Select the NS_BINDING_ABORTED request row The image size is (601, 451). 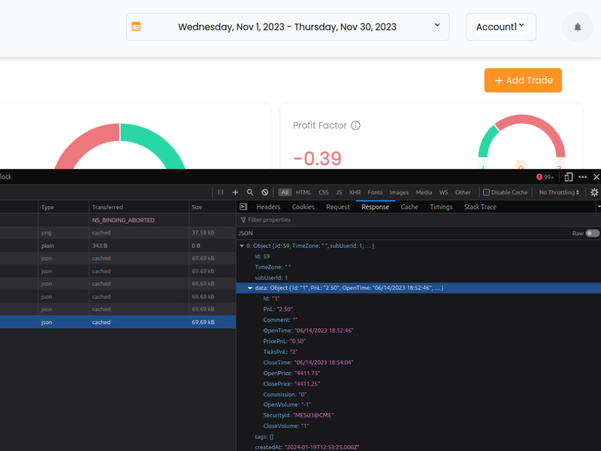[x=118, y=220]
